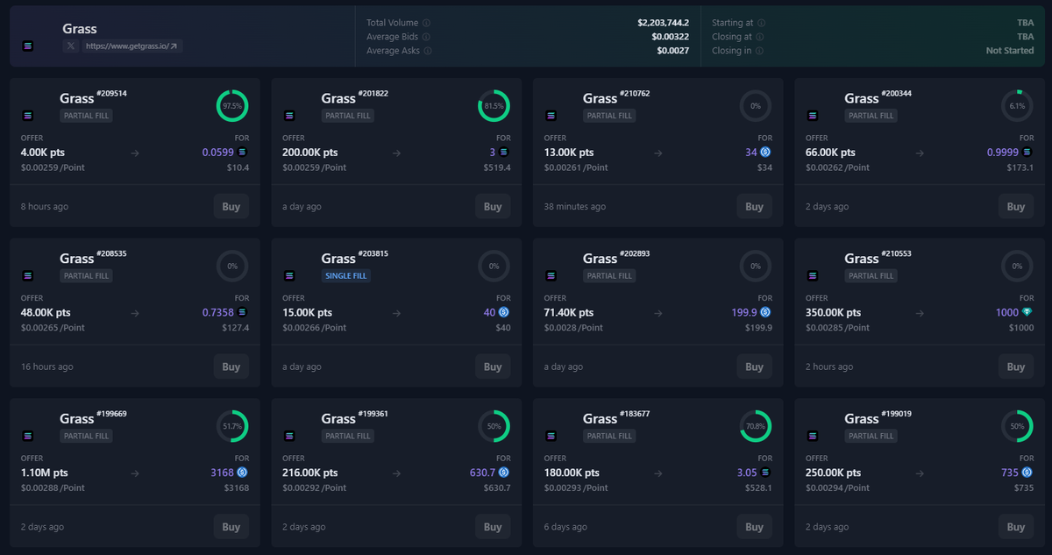Buy offer #200344 for 66.00K pts

1016,207
